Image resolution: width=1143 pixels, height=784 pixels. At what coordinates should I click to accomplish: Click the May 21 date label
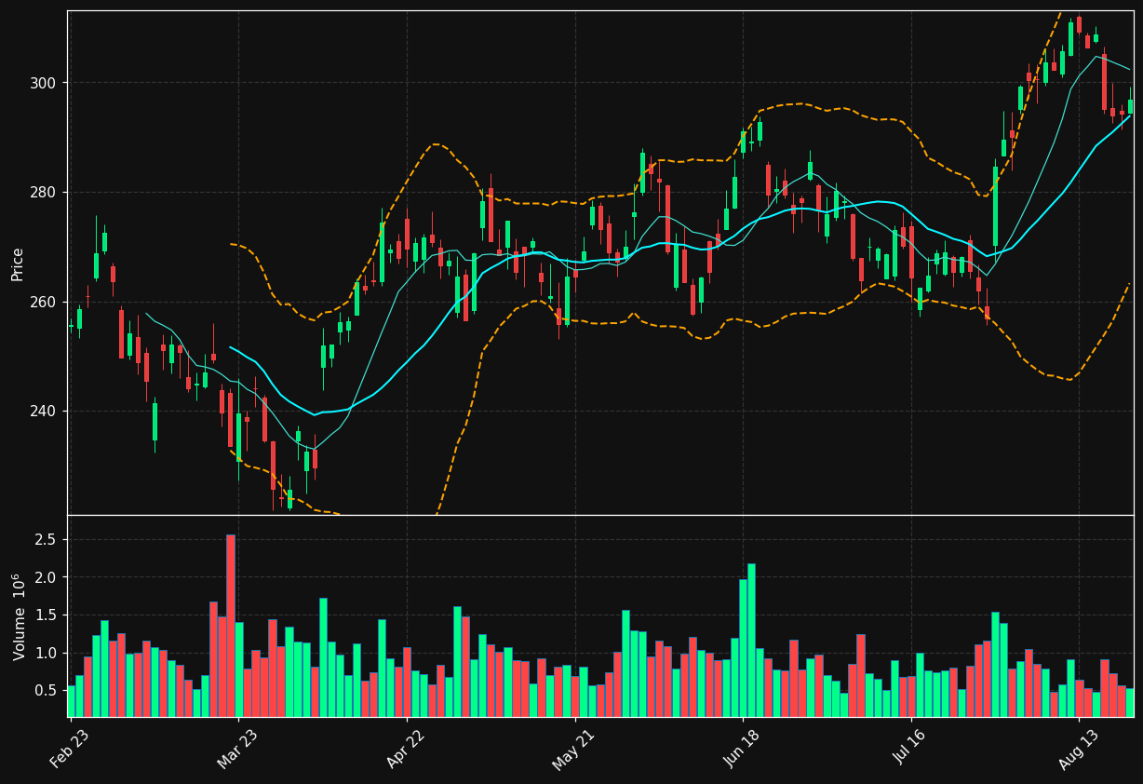(x=574, y=750)
